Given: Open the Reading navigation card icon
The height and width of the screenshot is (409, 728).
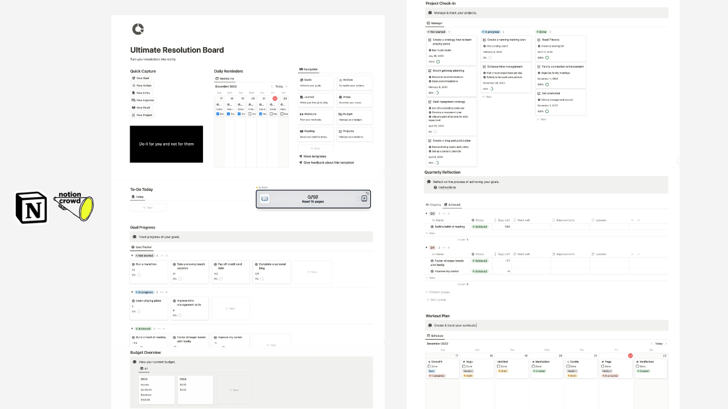Looking at the screenshot, I should [x=301, y=131].
